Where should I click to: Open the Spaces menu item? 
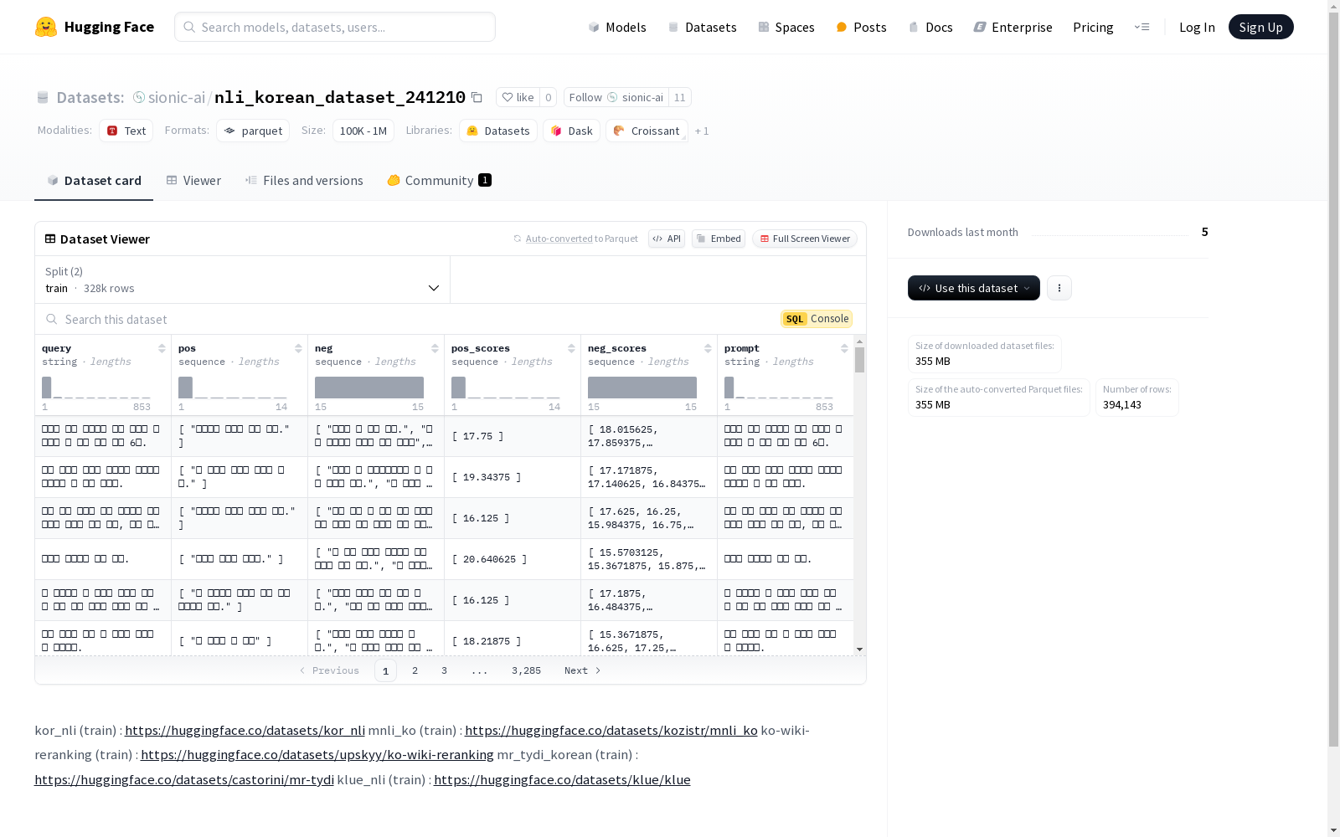[786, 27]
